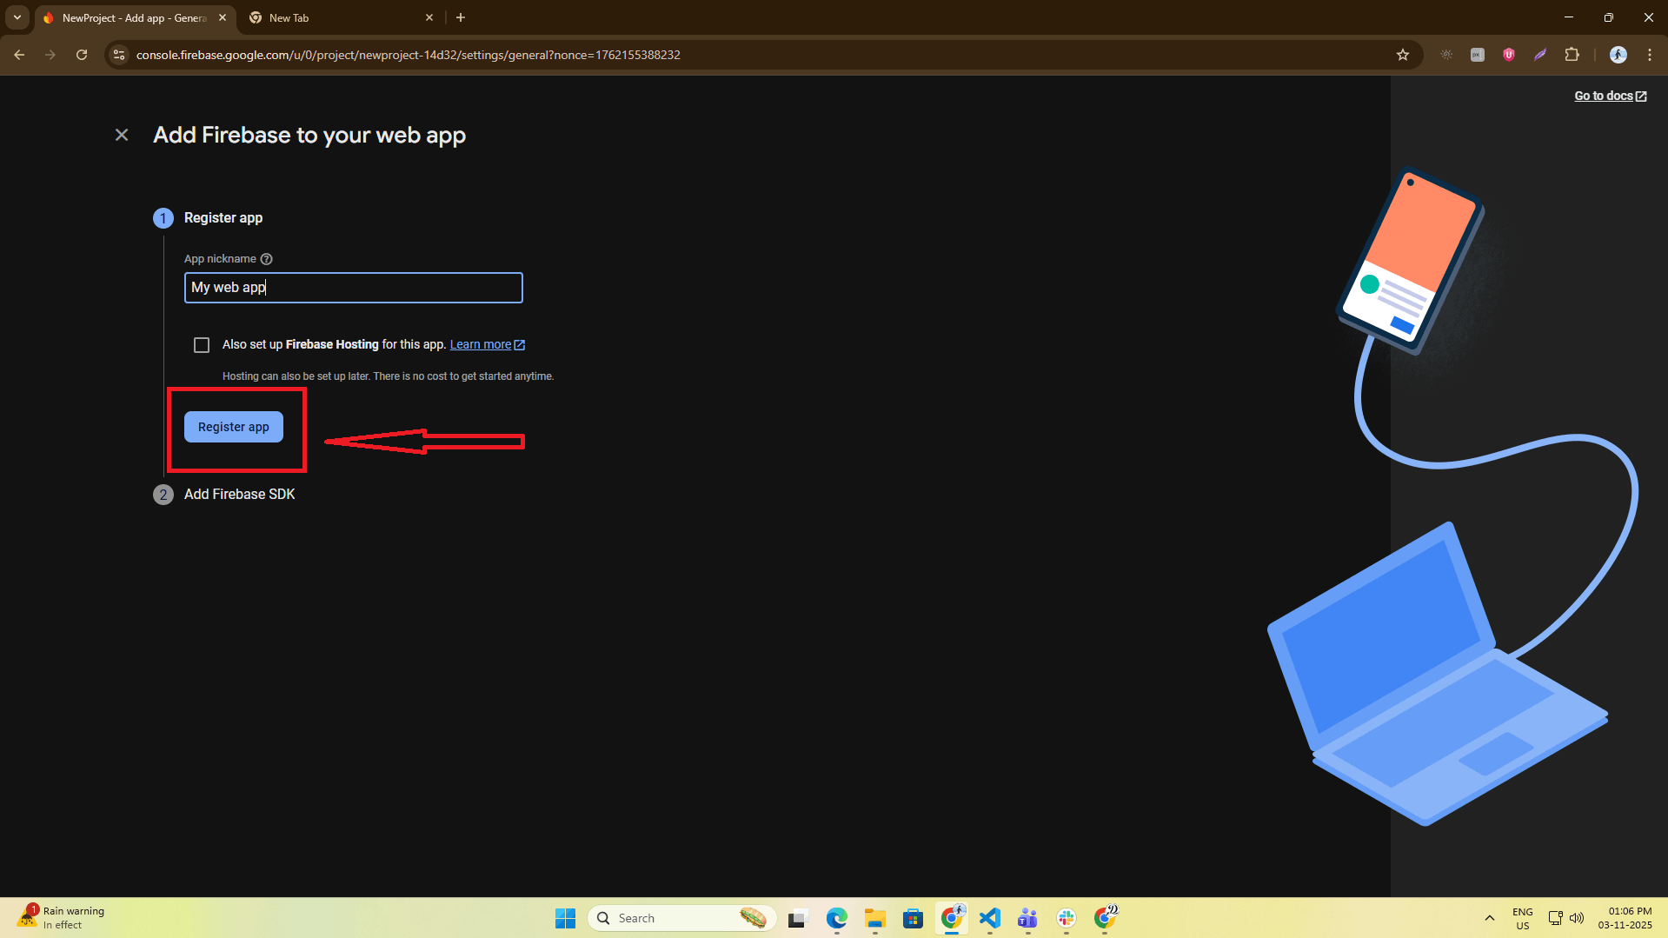This screenshot has height=938, width=1668.
Task: Open the gear-shaped extension icon
Action: 1446,55
